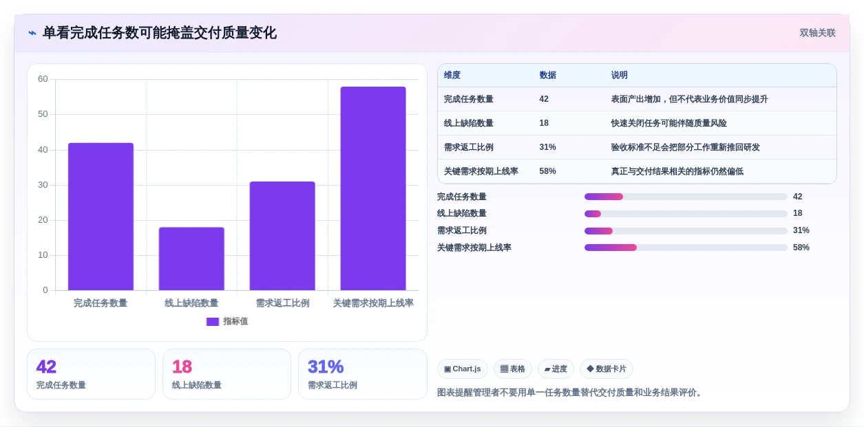The height and width of the screenshot is (427, 864).
Task: Click table value 18
Action: click(x=544, y=123)
